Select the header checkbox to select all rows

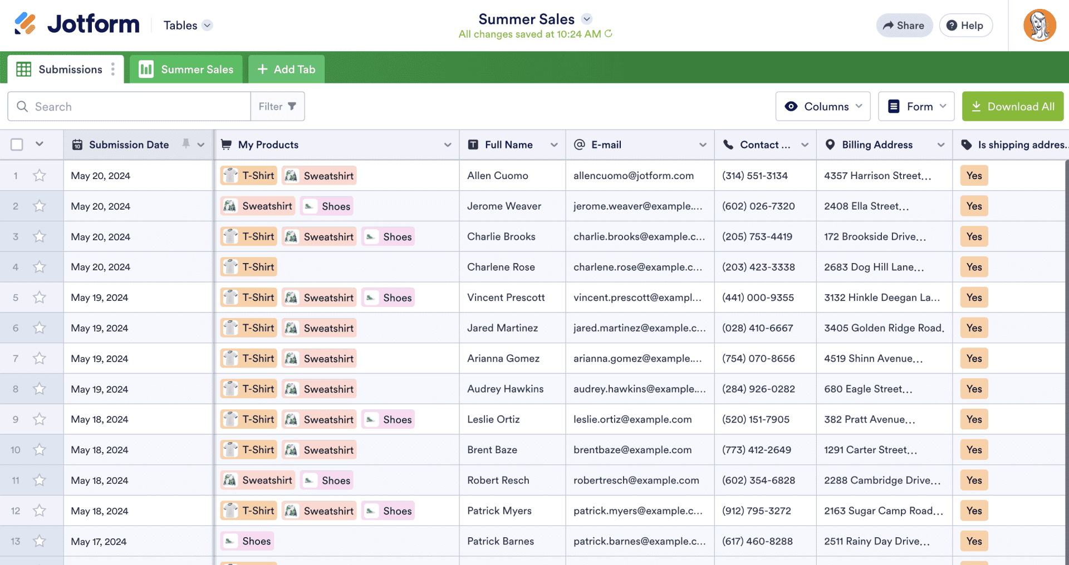pyautogui.click(x=16, y=144)
